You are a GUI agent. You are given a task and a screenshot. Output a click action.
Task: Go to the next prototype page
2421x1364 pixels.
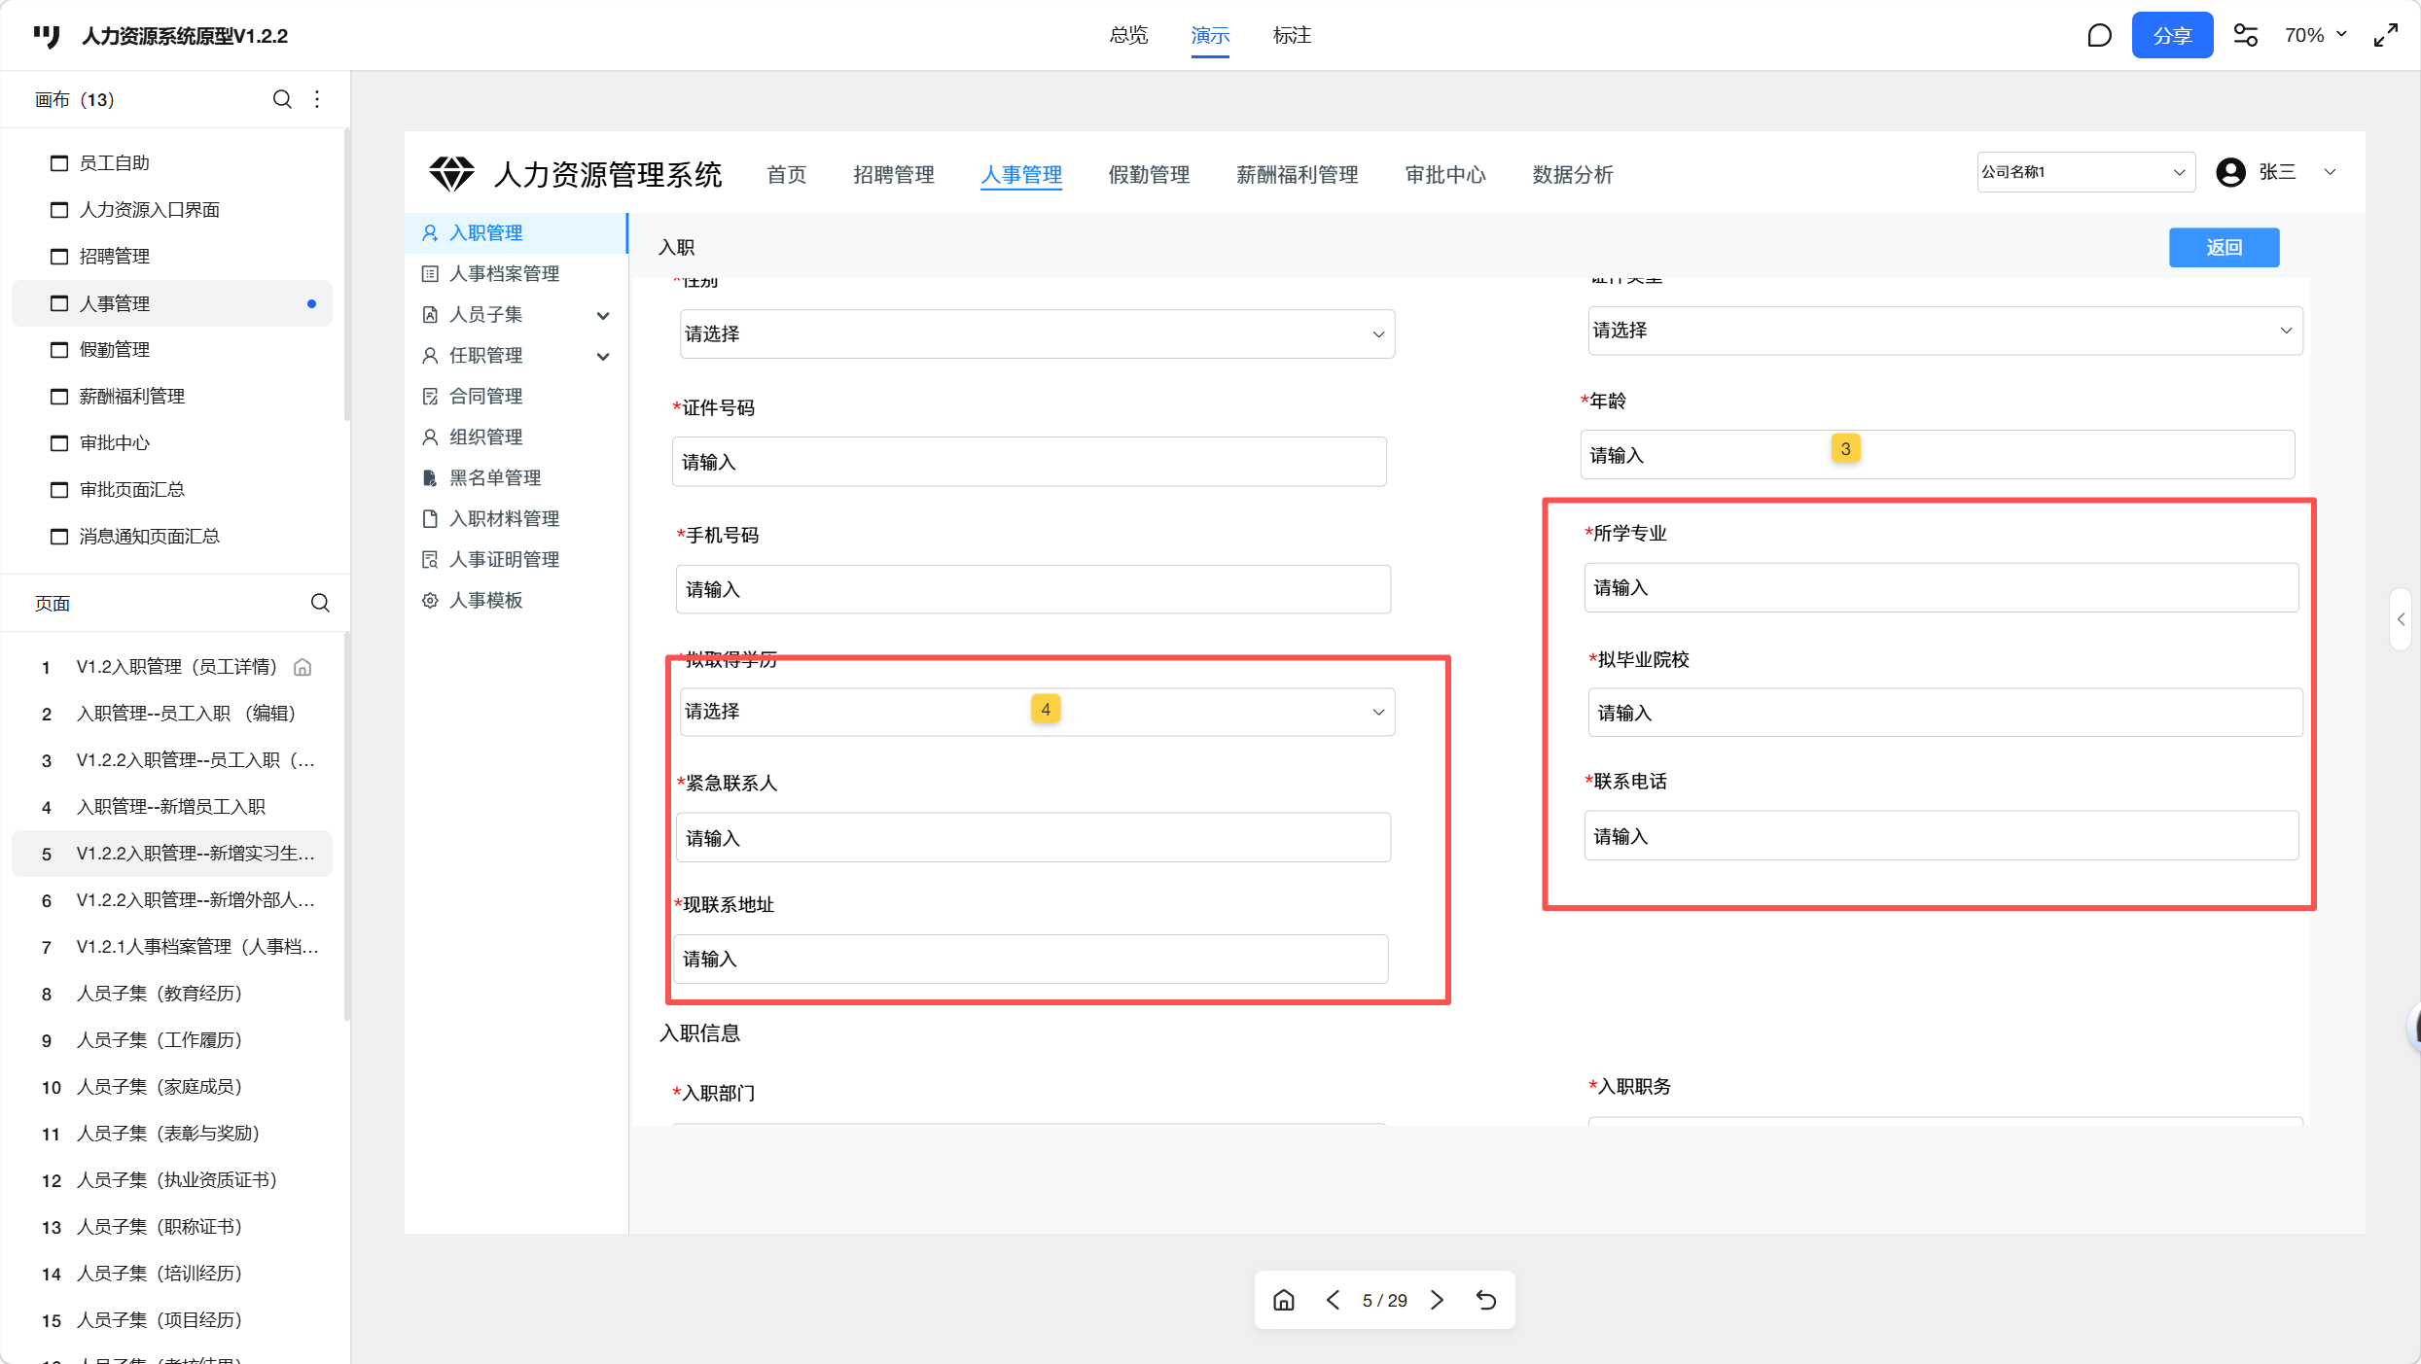coord(1438,1300)
